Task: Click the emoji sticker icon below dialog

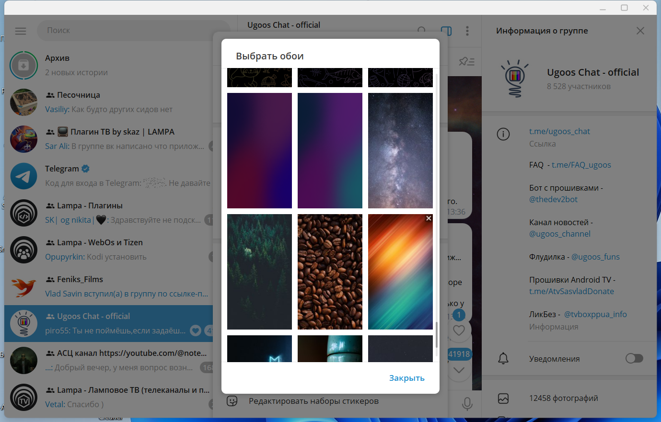Action: pyautogui.click(x=232, y=401)
